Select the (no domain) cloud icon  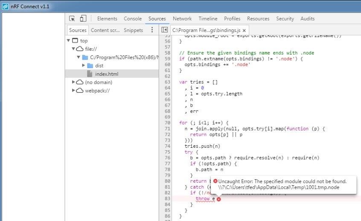(80, 82)
